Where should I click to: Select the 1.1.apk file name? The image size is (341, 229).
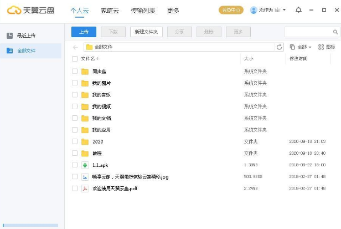tap(100, 165)
